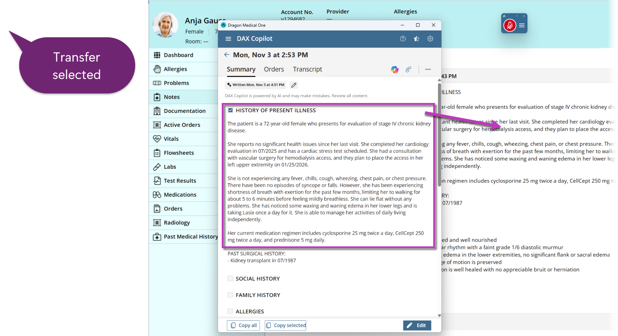
Task: Click the Edit button
Action: tap(417, 325)
